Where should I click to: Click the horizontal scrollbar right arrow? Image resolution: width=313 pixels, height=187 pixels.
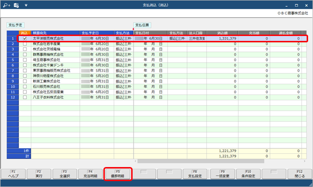305,161
